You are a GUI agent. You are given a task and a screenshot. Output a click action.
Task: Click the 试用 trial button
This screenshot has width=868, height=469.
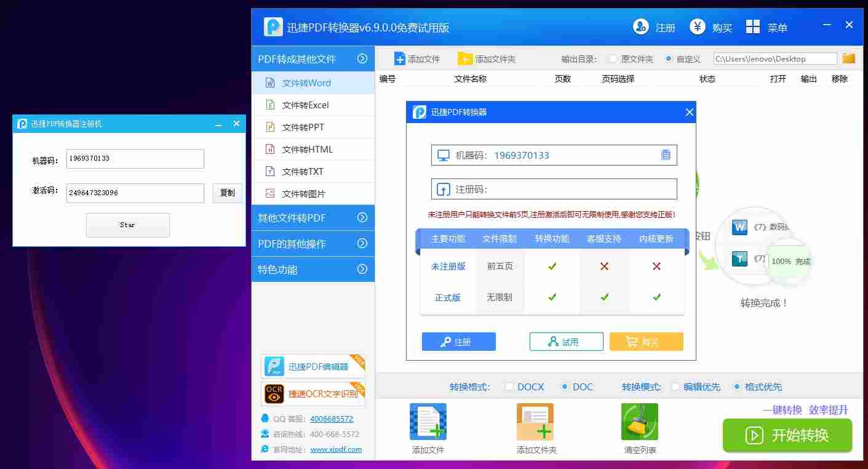tap(567, 342)
